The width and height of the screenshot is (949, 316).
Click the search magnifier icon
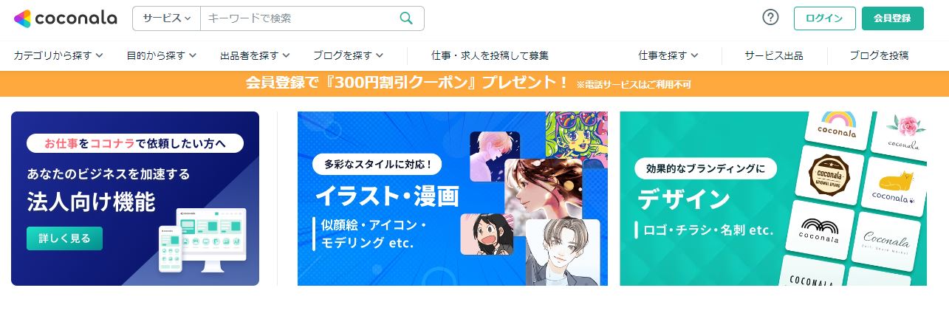(x=406, y=18)
